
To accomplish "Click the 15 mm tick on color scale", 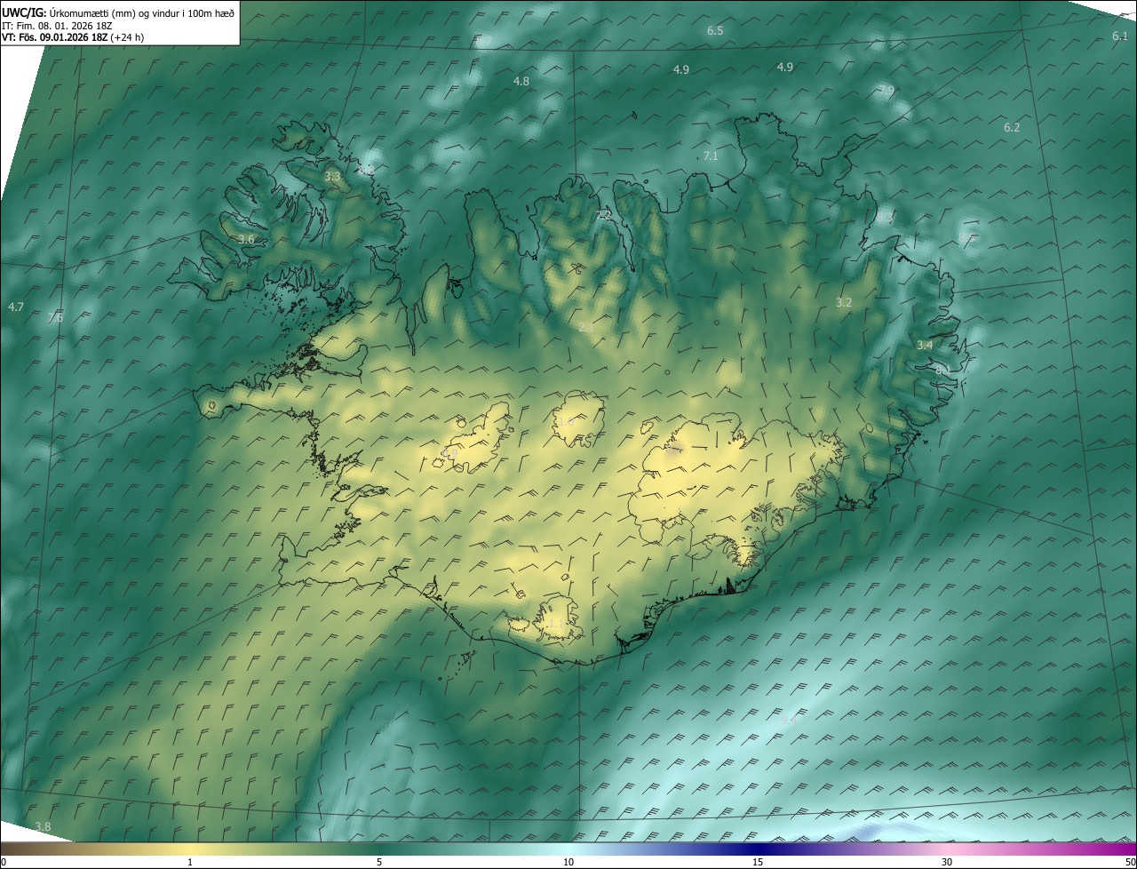I will tap(758, 861).
